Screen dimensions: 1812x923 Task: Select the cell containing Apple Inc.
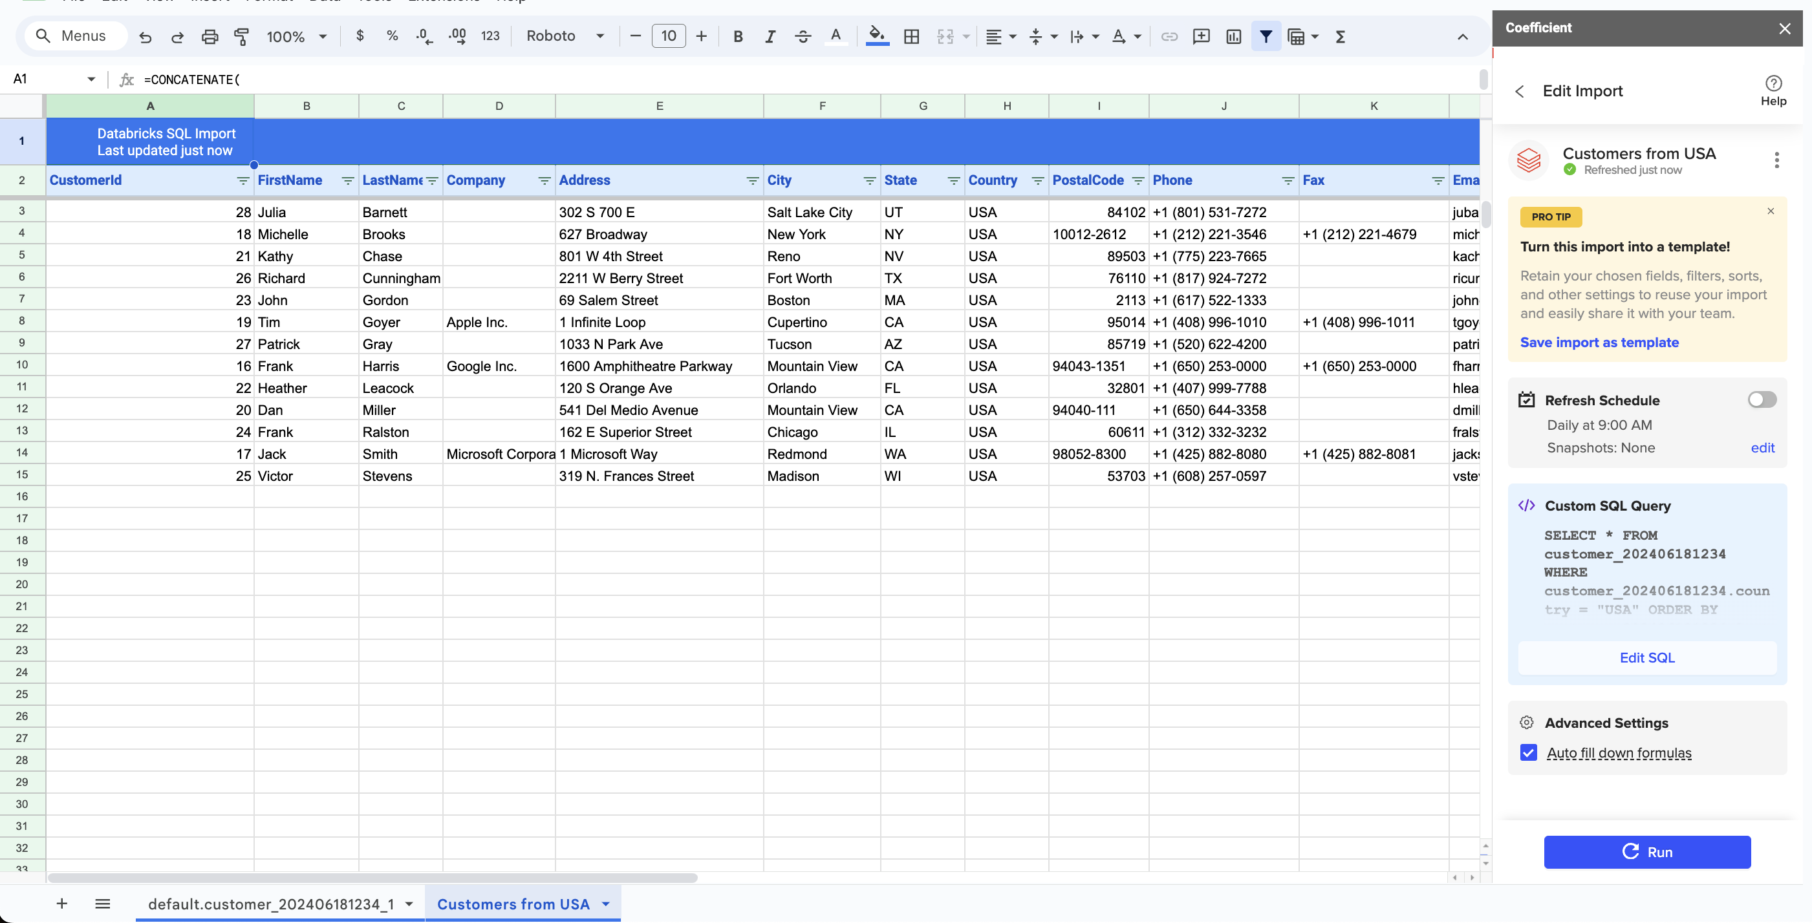(x=499, y=322)
